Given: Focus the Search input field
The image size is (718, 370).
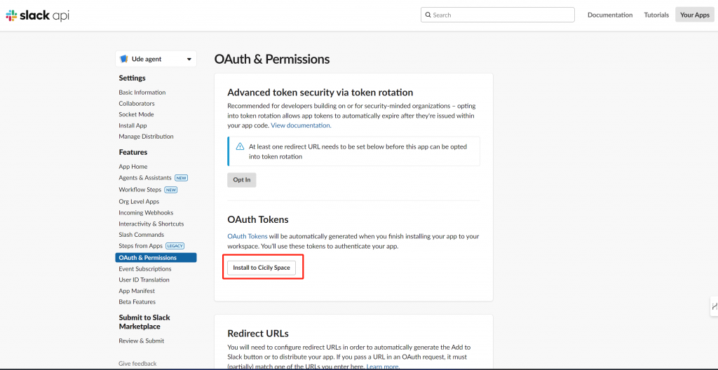Looking at the screenshot, I should coord(498,15).
